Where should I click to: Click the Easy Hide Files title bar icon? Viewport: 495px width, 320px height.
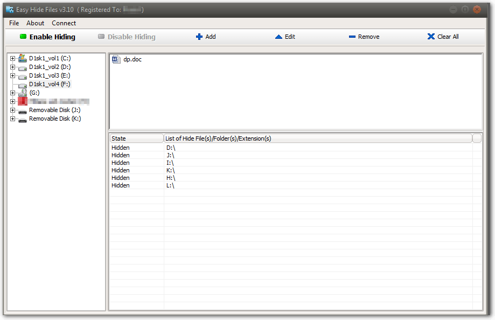coord(9,9)
